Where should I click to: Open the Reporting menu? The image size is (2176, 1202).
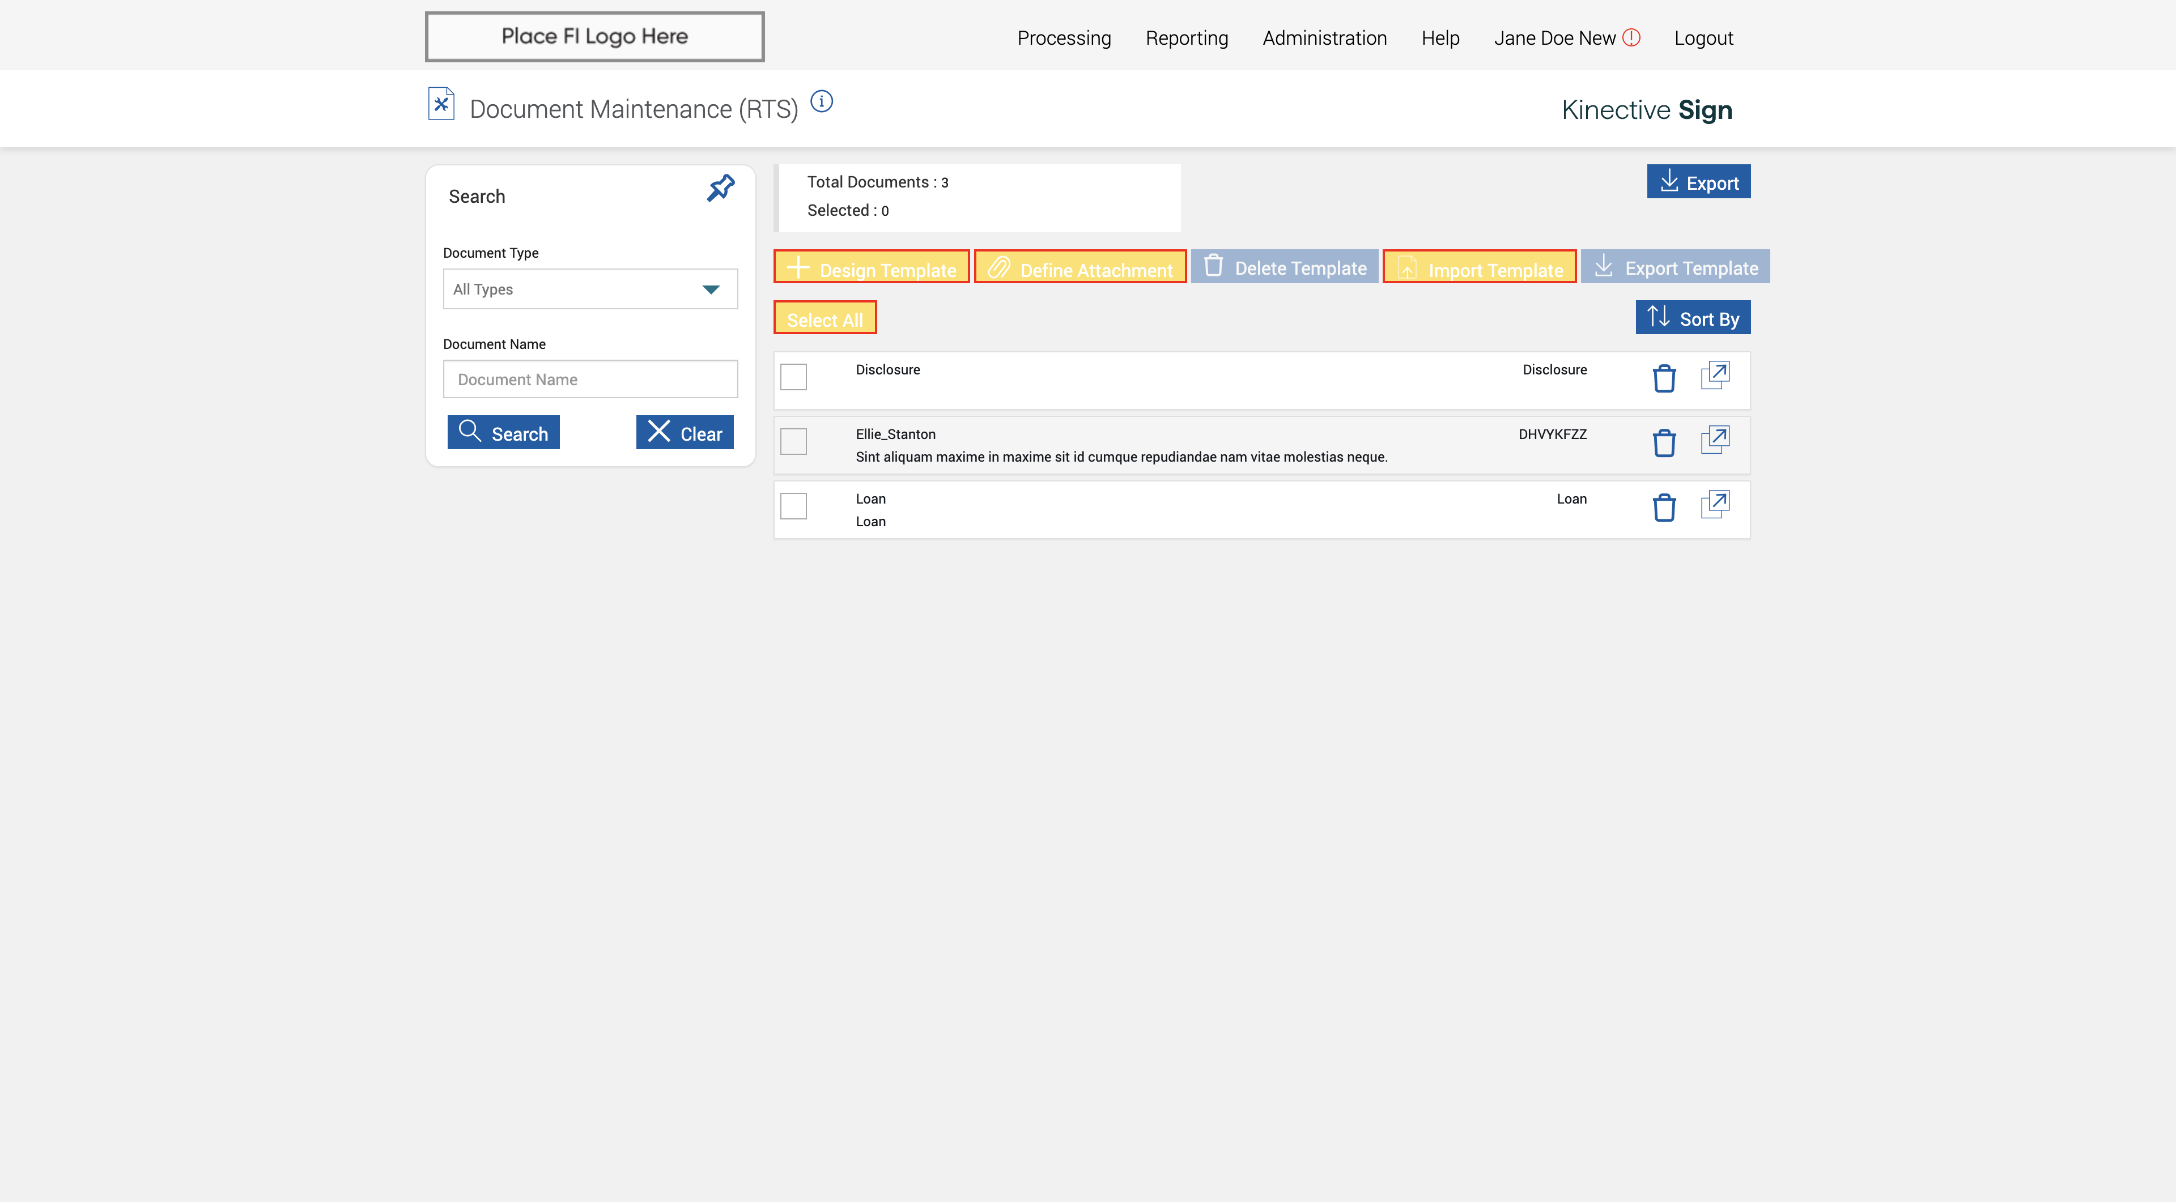[x=1186, y=38]
